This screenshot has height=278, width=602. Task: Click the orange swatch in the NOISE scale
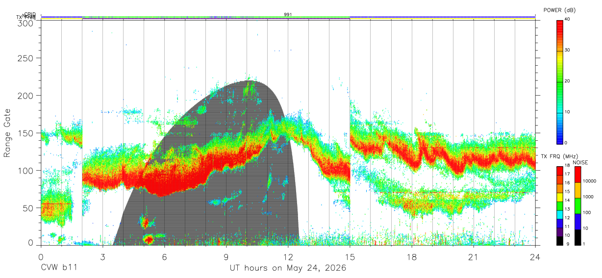(x=578, y=190)
